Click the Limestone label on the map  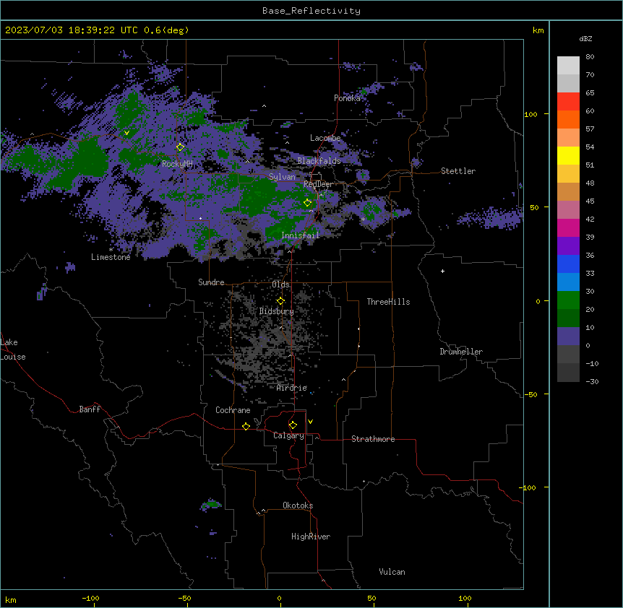pyautogui.click(x=111, y=257)
